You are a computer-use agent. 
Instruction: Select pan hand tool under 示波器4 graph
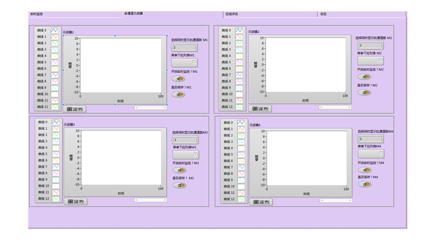point(267,202)
